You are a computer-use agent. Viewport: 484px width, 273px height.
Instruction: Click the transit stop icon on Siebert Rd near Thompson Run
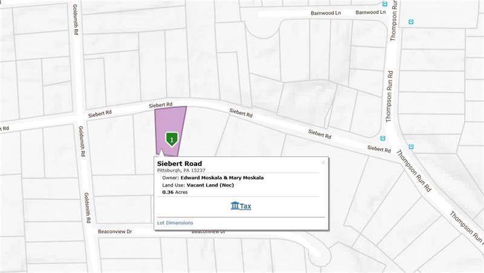click(383, 138)
